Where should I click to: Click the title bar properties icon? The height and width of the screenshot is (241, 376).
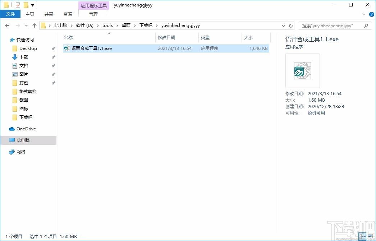click(x=18, y=5)
